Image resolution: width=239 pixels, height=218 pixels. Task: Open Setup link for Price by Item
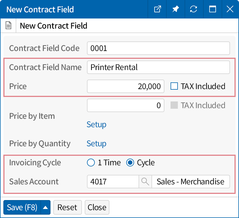pyautogui.click(x=96, y=124)
